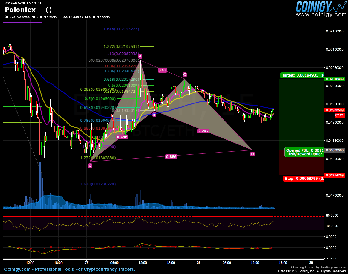Click the 1.272(0.02107531) Fibonacci level label
The width and height of the screenshot is (348, 274).
121,47
